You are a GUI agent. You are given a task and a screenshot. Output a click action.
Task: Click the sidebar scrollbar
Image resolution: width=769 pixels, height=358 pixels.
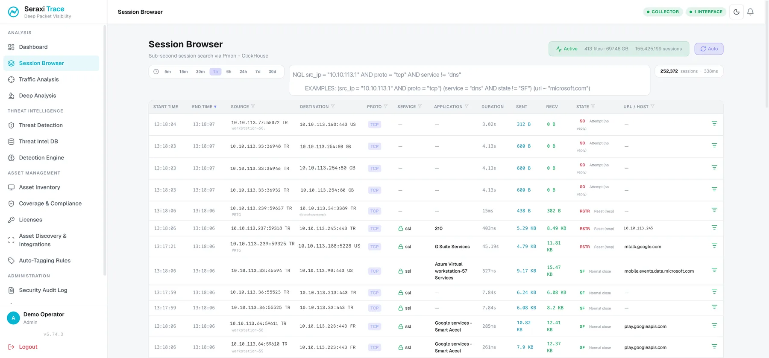click(x=105, y=149)
